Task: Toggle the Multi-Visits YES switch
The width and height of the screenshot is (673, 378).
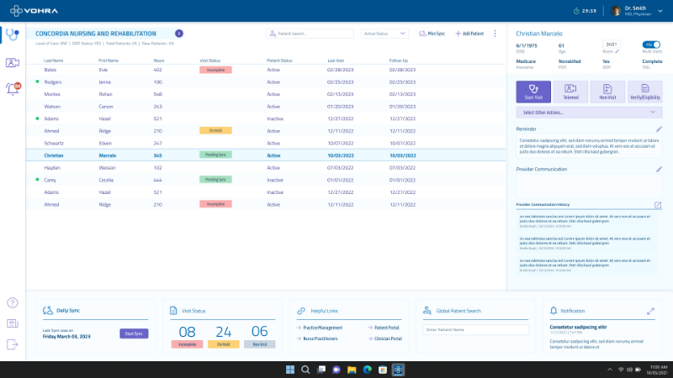Action: (x=650, y=45)
